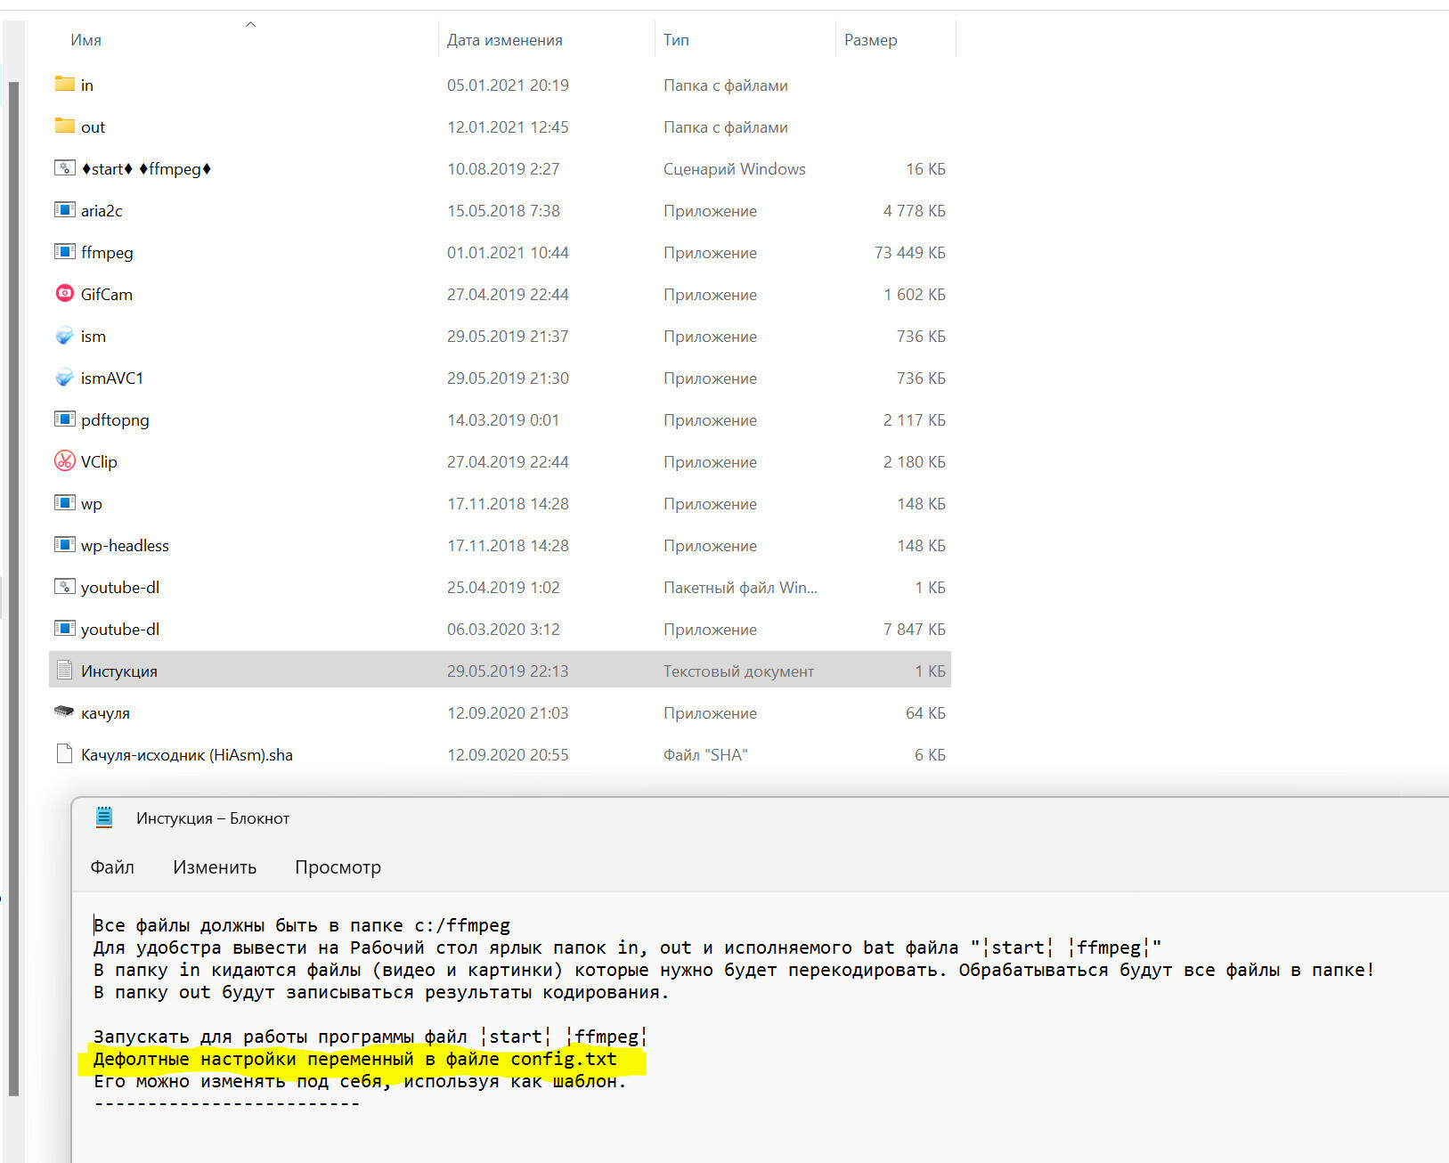Open the "out" folder icon
The height and width of the screenshot is (1163, 1449).
click(x=64, y=126)
